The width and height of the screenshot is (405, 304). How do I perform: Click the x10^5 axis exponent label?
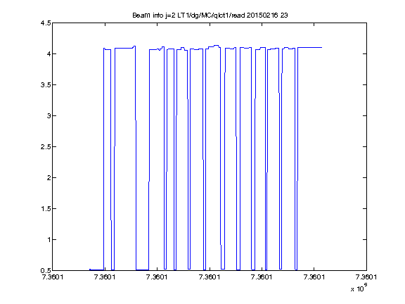pyautogui.click(x=359, y=287)
